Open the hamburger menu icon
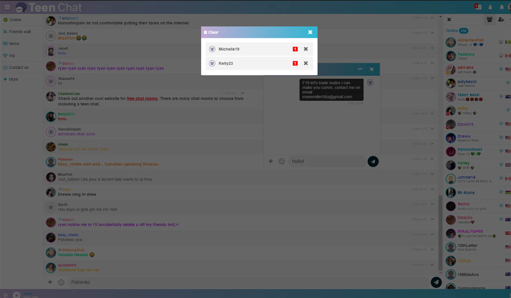Image resolution: width=511 pixels, height=298 pixels. click(x=7, y=7)
